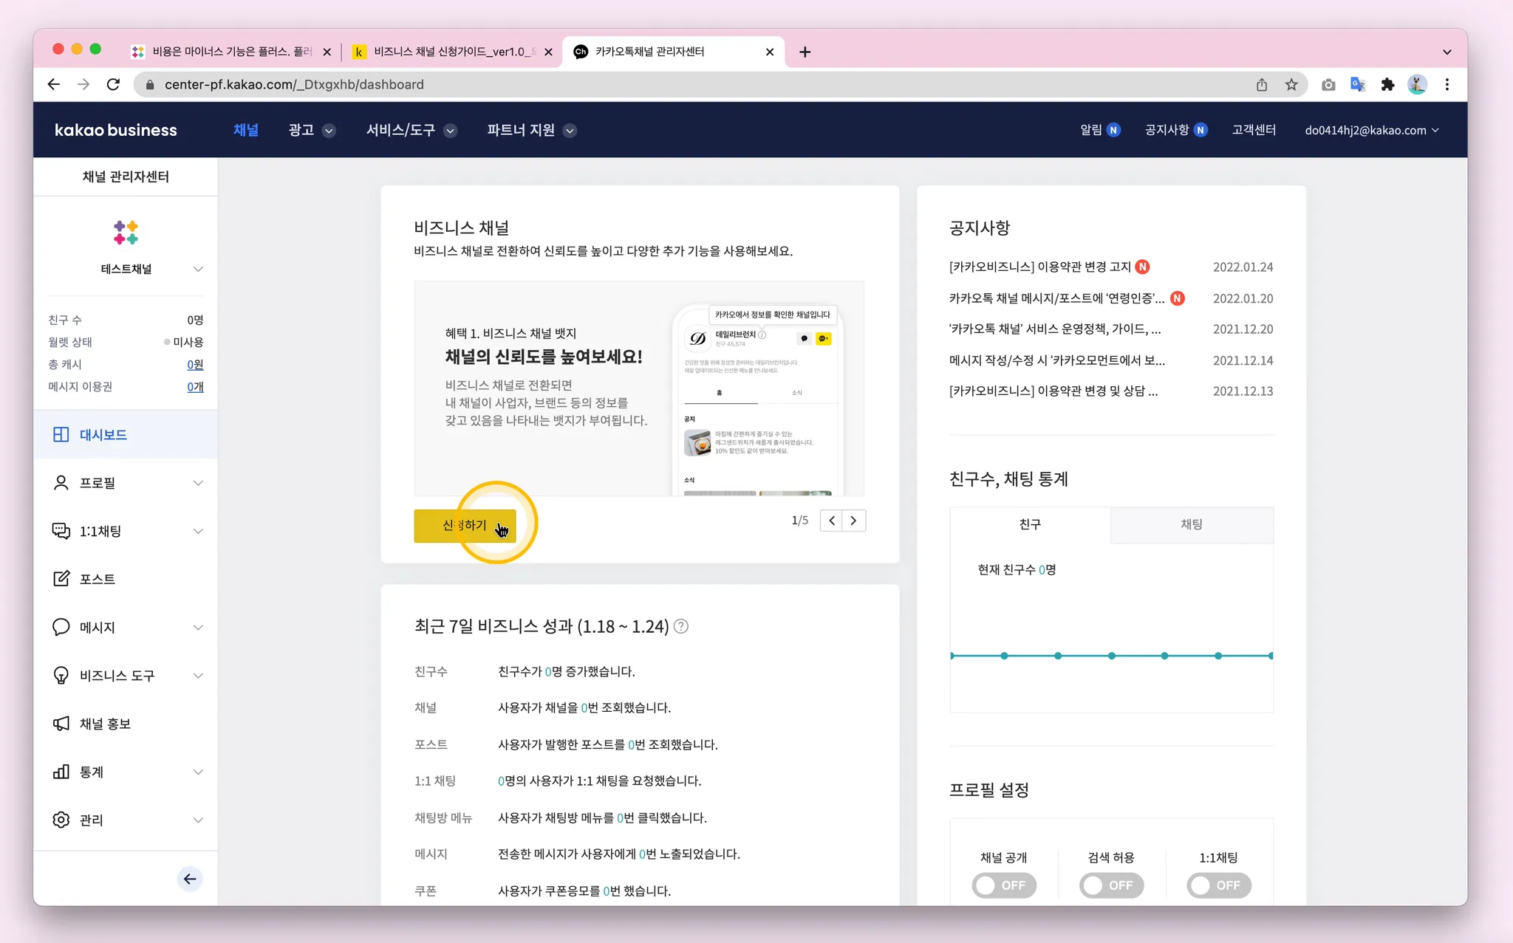Screen dimensions: 1513x943
Task: Toggle the 1:1채팅 profile switch
Action: click(1218, 885)
